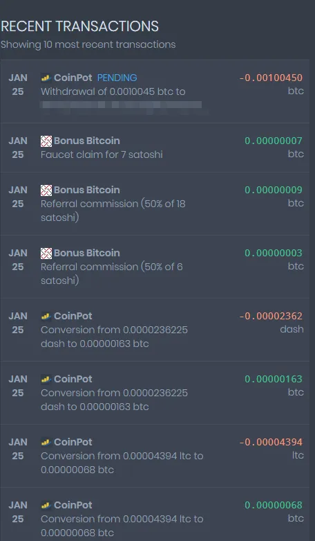The image size is (315, 541).
Task: Select the 0.00000003 referral commission amount
Action: pos(274,253)
